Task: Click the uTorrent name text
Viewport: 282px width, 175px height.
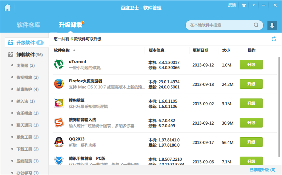Action: [78, 62]
